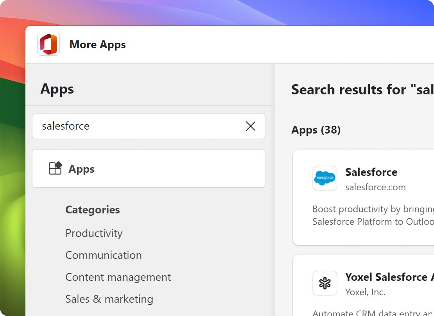Choose the Sales & marketing category

click(x=109, y=299)
